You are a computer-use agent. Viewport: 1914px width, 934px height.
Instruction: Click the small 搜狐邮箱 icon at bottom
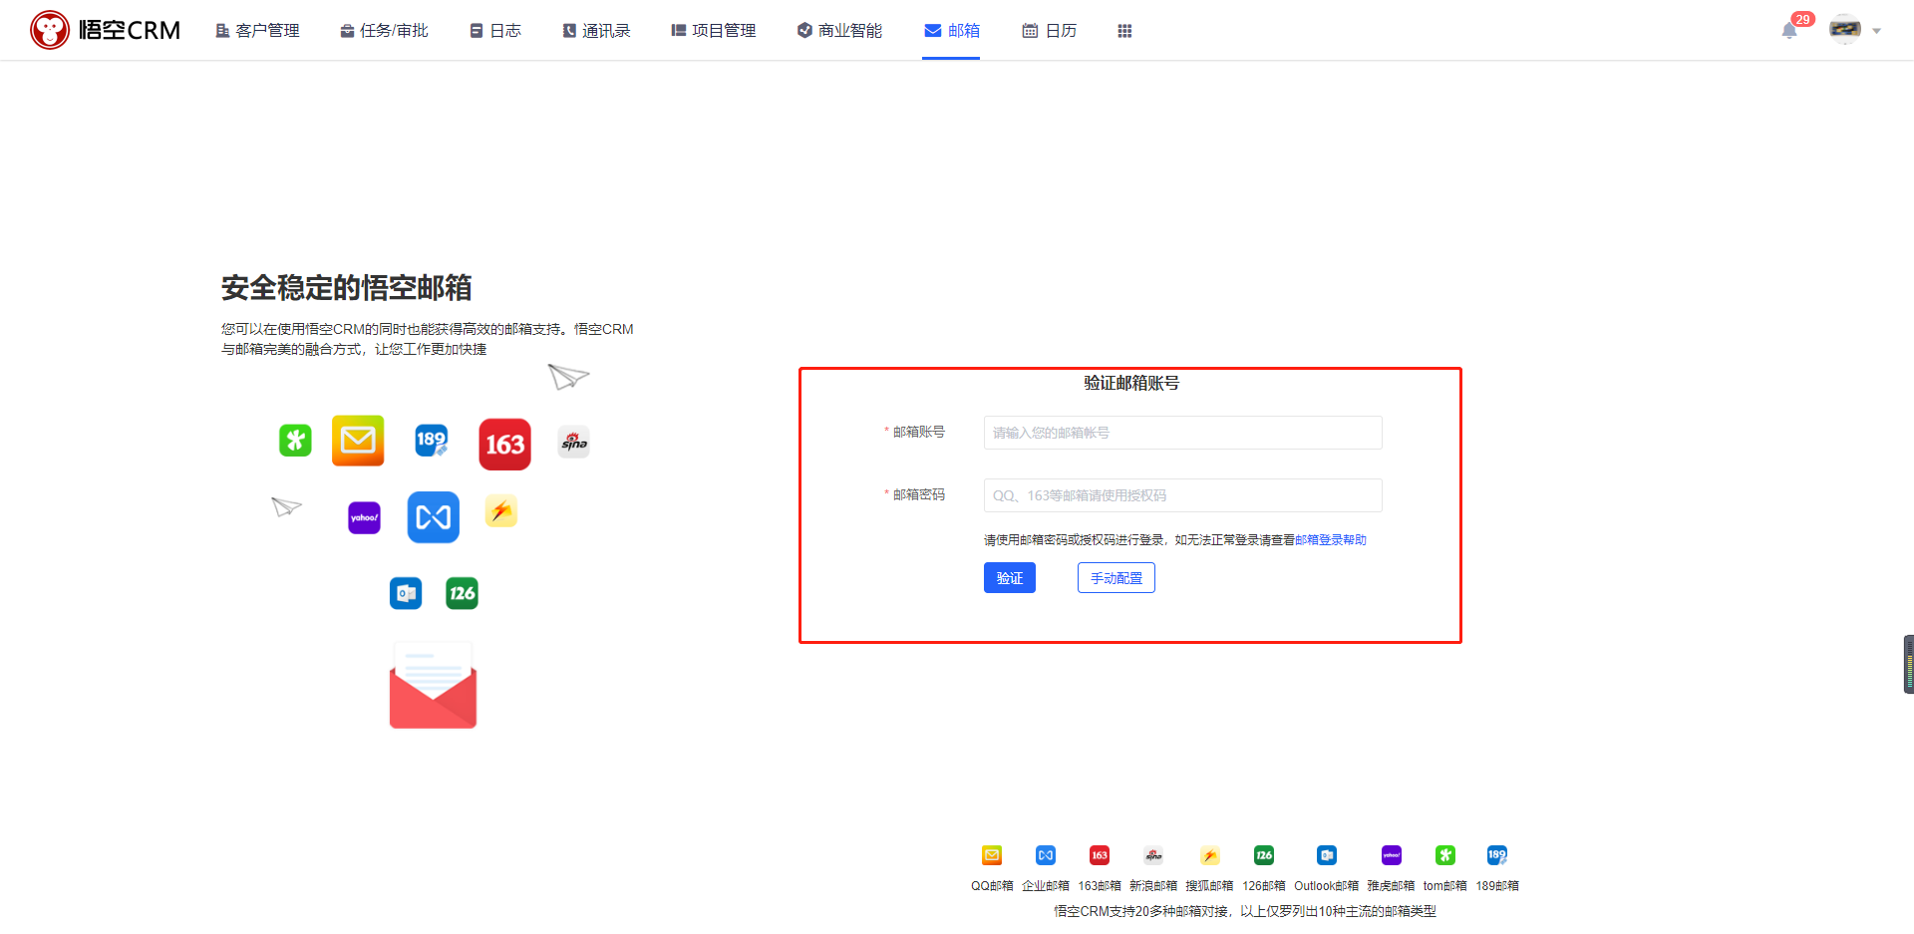coord(1209,855)
